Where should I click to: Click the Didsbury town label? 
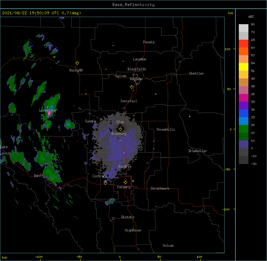[119, 134]
